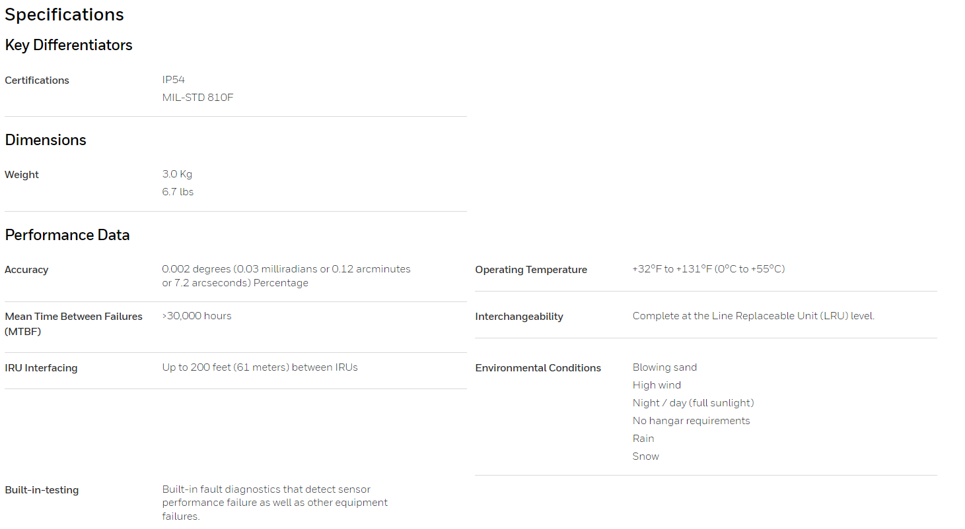Click the Mean Time Between Failures label
Image resolution: width=965 pixels, height=529 pixels.
pyautogui.click(x=74, y=324)
